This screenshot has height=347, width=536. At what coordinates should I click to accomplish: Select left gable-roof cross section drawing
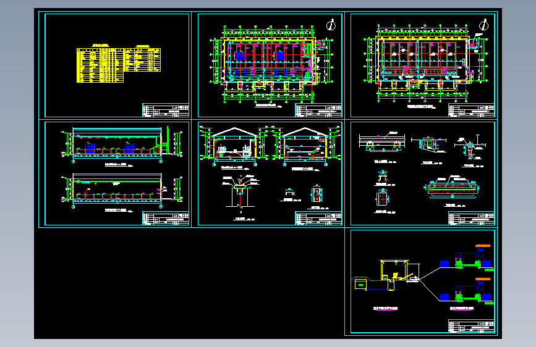234,146
